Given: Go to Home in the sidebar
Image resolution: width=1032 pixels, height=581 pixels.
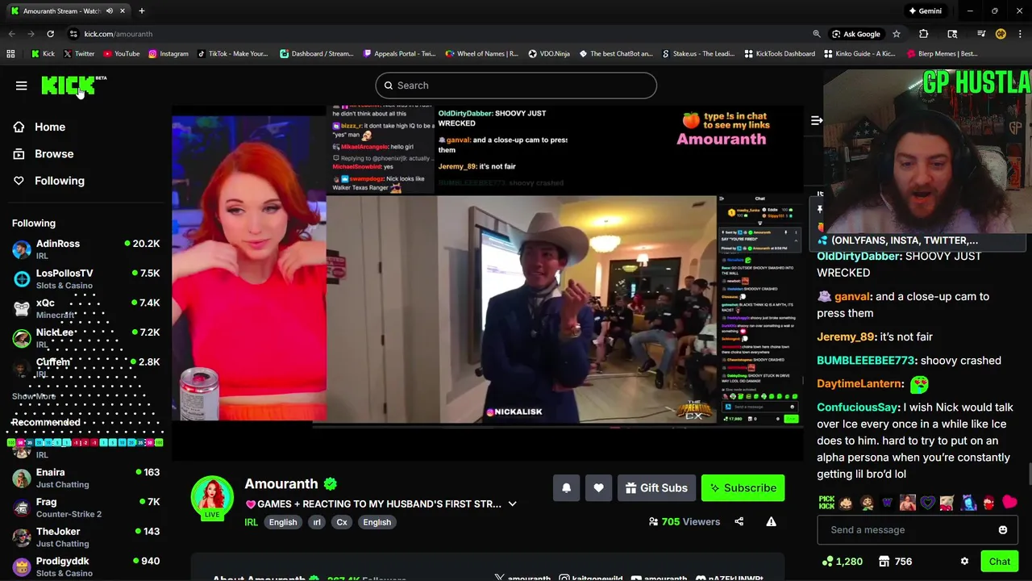Looking at the screenshot, I should coord(50,127).
